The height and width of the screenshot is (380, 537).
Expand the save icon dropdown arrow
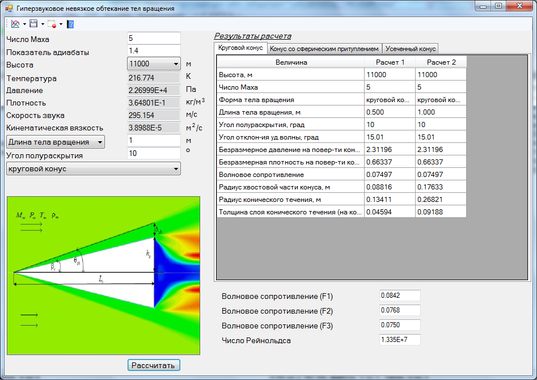pyautogui.click(x=42, y=24)
